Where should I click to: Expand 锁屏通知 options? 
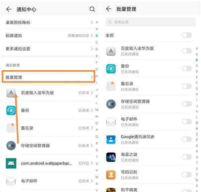point(49,36)
